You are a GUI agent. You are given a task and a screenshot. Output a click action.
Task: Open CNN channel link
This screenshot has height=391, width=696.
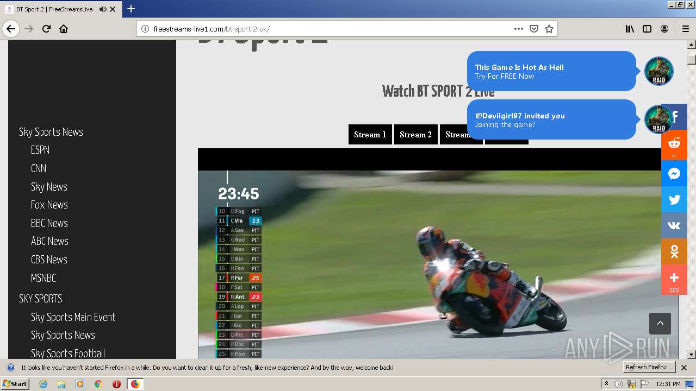coord(39,168)
